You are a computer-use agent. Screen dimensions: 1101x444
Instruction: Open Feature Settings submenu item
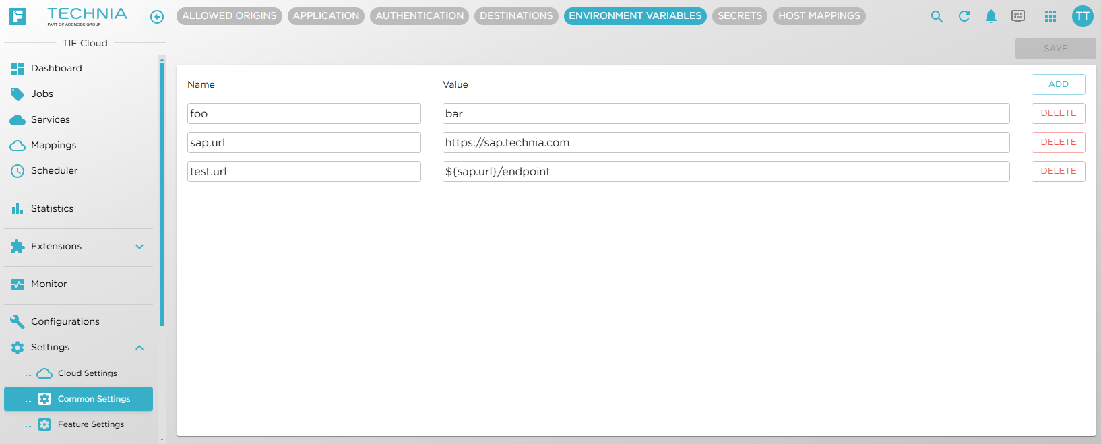tap(78, 424)
